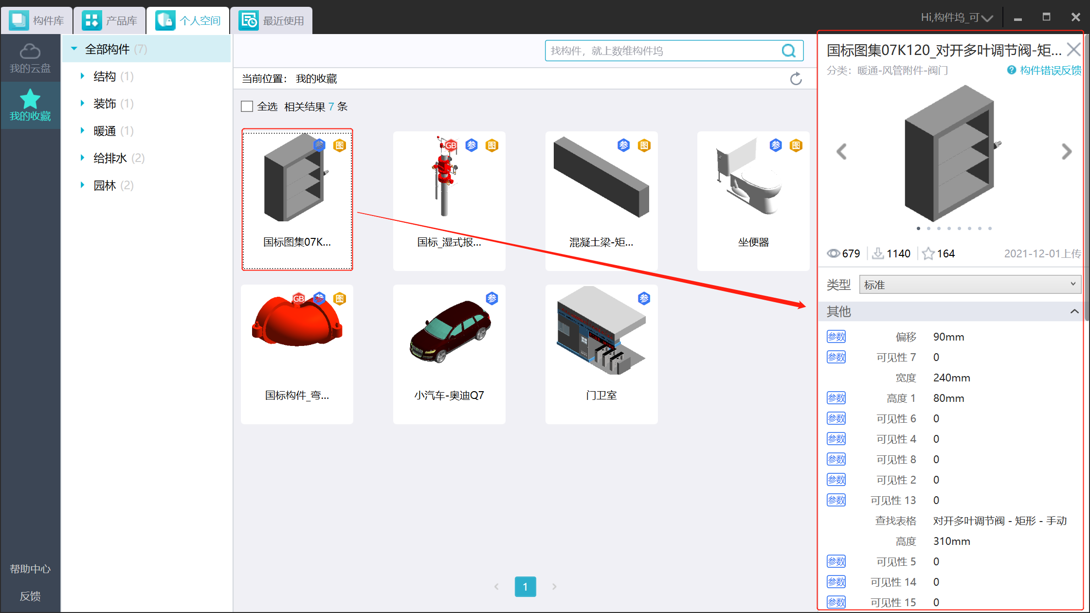This screenshot has width=1090, height=613.
Task: Collapse the 其他 properties section
Action: [x=1074, y=311]
